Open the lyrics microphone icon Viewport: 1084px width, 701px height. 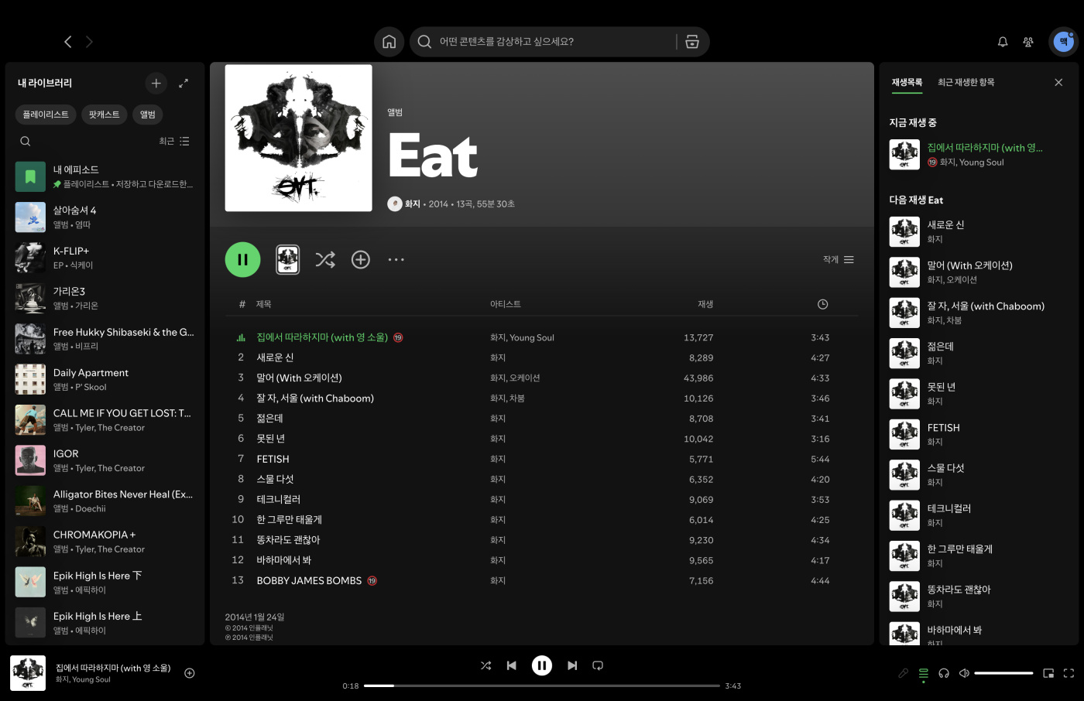point(903,673)
